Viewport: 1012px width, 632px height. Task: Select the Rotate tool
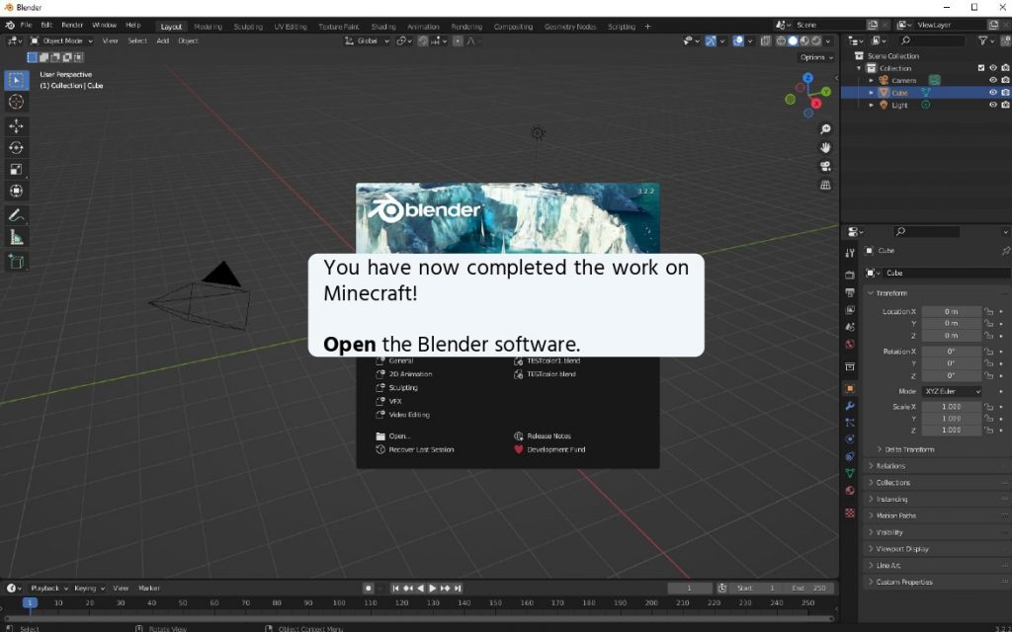tap(16, 148)
